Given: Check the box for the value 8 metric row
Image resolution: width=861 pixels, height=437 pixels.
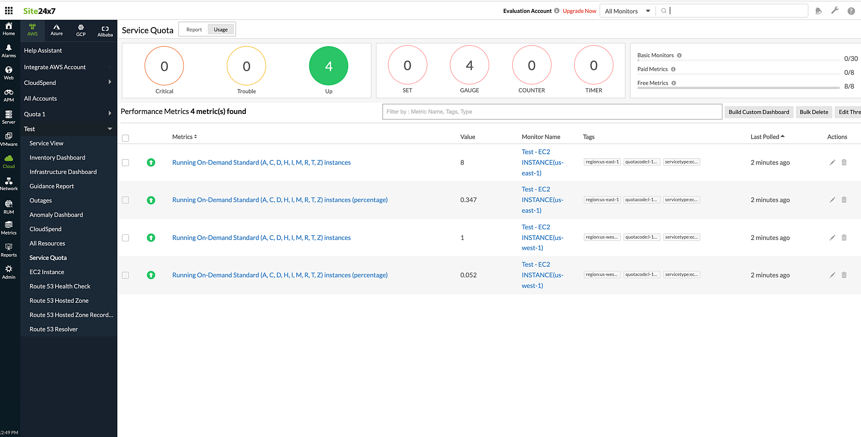Looking at the screenshot, I should click(x=125, y=163).
